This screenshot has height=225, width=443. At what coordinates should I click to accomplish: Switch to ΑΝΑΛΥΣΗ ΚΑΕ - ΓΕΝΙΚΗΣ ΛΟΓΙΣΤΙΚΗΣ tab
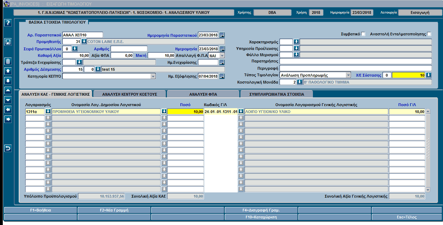[x=56, y=94]
